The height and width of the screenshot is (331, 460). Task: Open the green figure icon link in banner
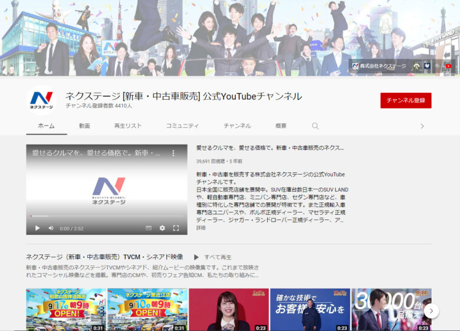coord(416,66)
